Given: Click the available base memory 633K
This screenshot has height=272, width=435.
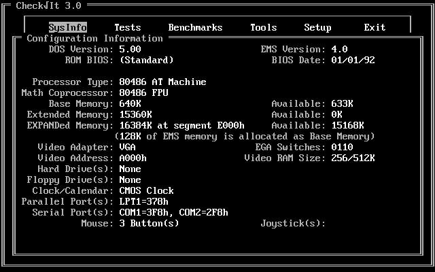Looking at the screenshot, I should 342,103.
